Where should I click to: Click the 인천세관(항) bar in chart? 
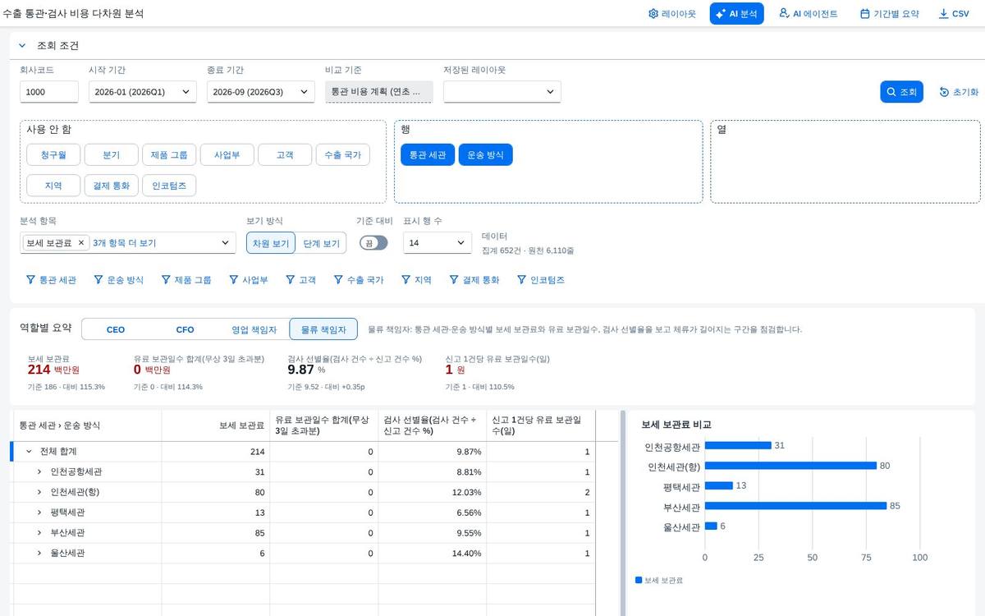[x=790, y=466]
